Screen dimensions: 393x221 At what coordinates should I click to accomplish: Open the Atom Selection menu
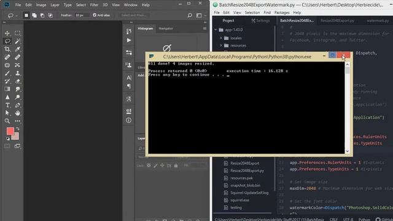252,12
